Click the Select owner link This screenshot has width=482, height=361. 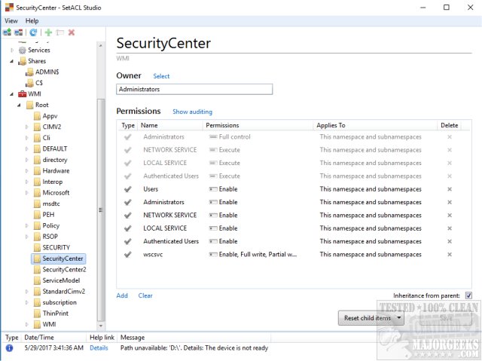[161, 76]
